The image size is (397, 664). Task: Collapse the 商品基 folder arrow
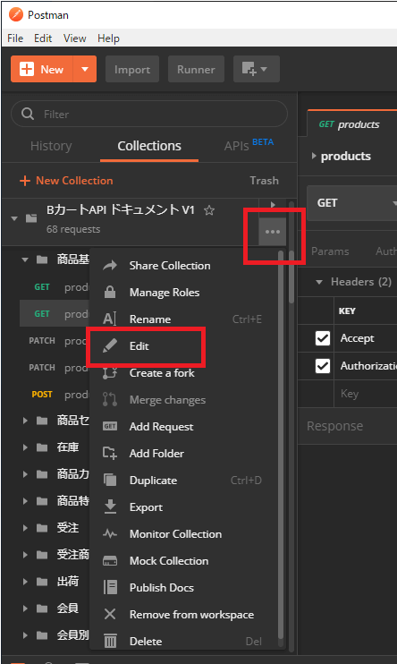[25, 260]
